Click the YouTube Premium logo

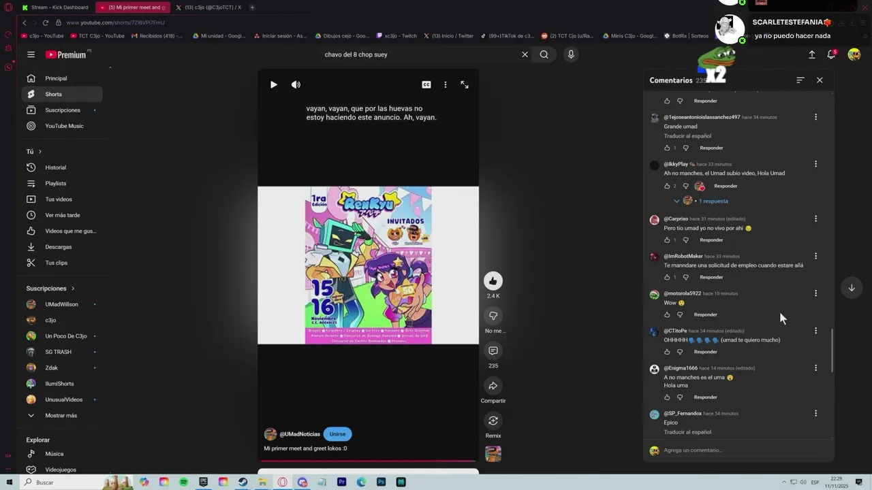[x=66, y=54]
